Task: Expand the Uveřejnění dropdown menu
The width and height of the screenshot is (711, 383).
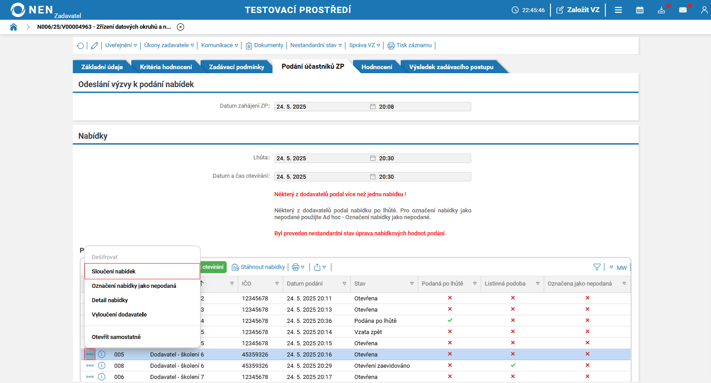Action: 121,45
